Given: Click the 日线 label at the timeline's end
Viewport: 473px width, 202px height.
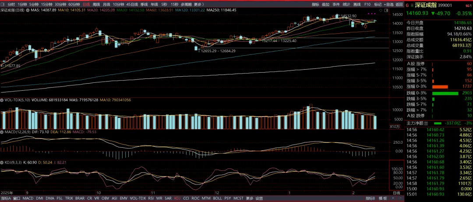Looking at the screenshot, I should pyautogui.click(x=396, y=193).
